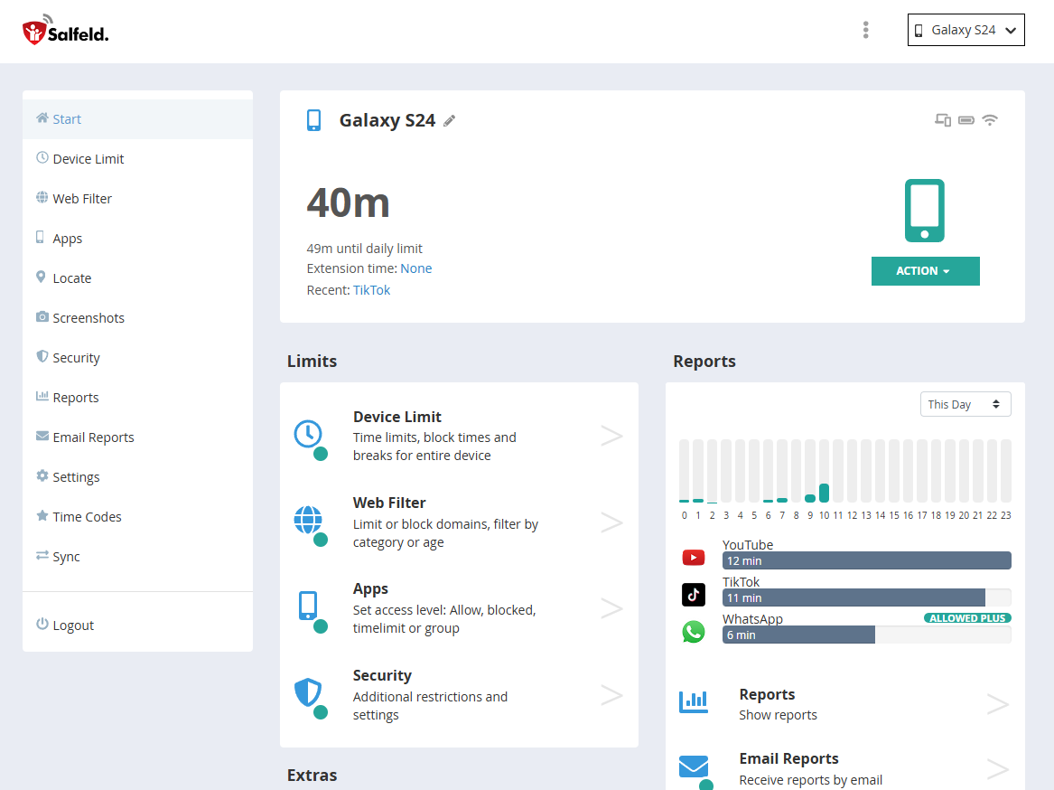1054x790 pixels.
Task: Open the This Day period dropdown
Action: pos(965,404)
